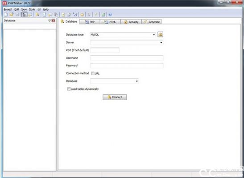Click the copy pages toolbar icon

[x=56, y=15]
